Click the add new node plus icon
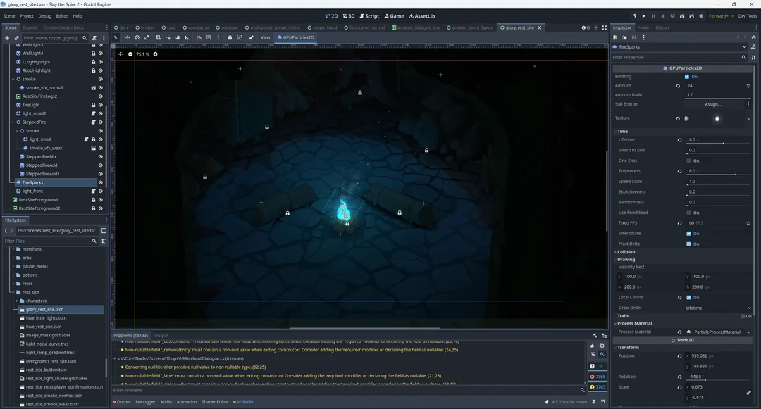The height and width of the screenshot is (409, 761). pyautogui.click(x=6, y=38)
